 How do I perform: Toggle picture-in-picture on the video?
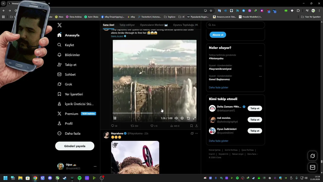188,118
